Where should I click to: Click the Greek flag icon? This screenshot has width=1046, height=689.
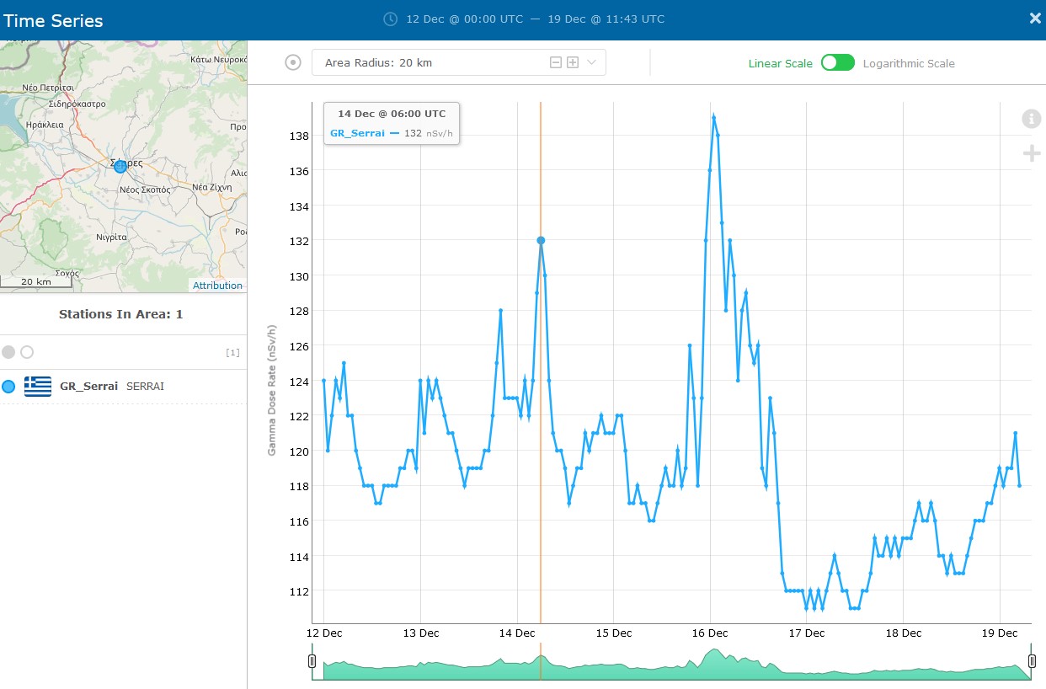tap(38, 387)
